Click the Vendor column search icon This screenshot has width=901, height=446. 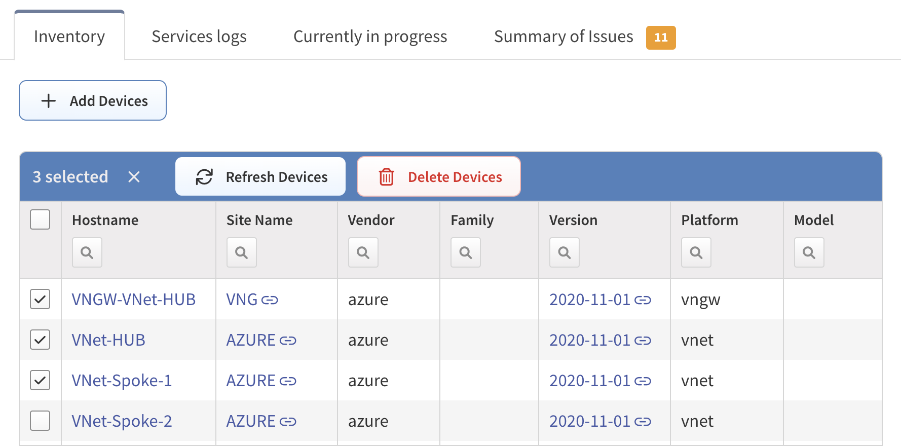(363, 252)
